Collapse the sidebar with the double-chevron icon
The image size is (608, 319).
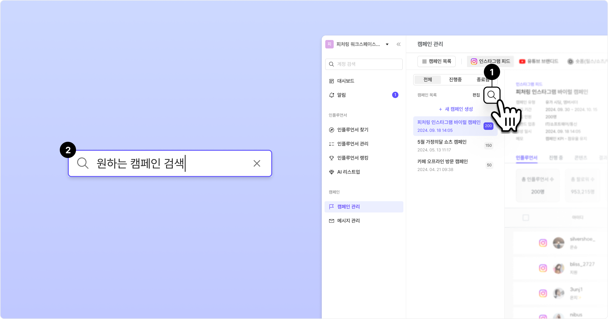click(x=398, y=44)
